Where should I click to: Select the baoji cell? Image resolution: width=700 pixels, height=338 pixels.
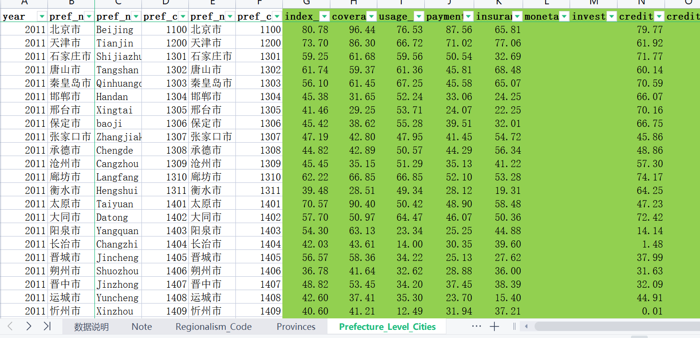tap(118, 124)
